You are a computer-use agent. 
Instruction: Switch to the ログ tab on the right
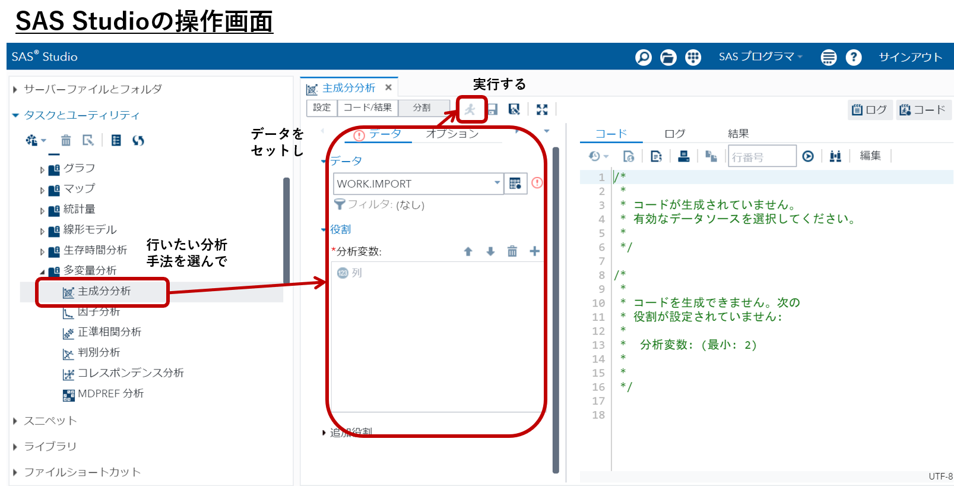pyautogui.click(x=674, y=134)
